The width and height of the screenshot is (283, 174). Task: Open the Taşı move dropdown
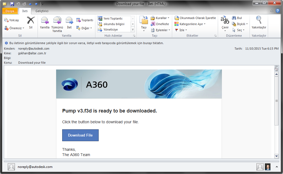144,24
